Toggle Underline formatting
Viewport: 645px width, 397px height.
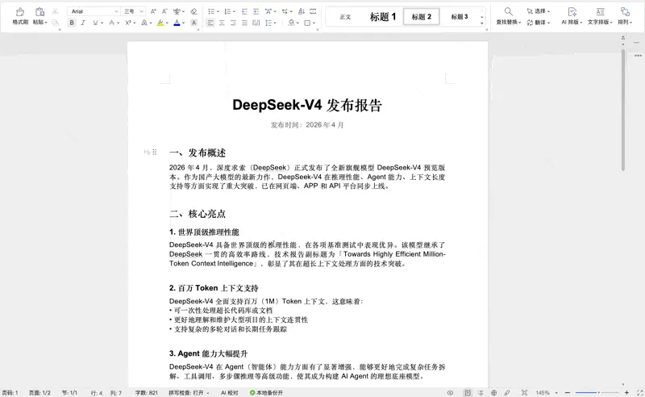point(95,23)
